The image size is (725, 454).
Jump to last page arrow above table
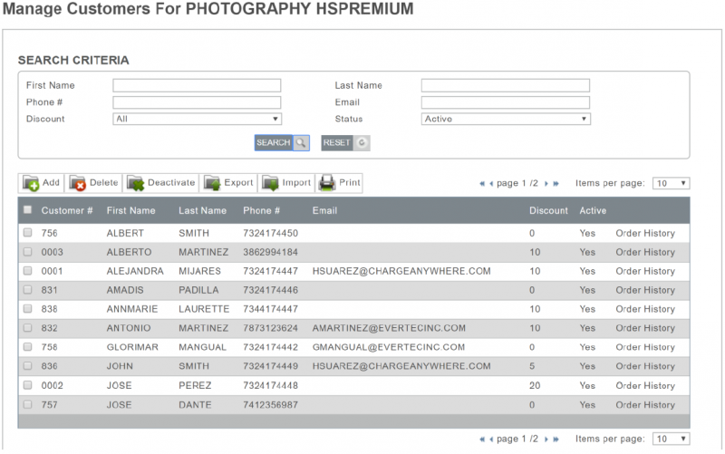point(556,184)
